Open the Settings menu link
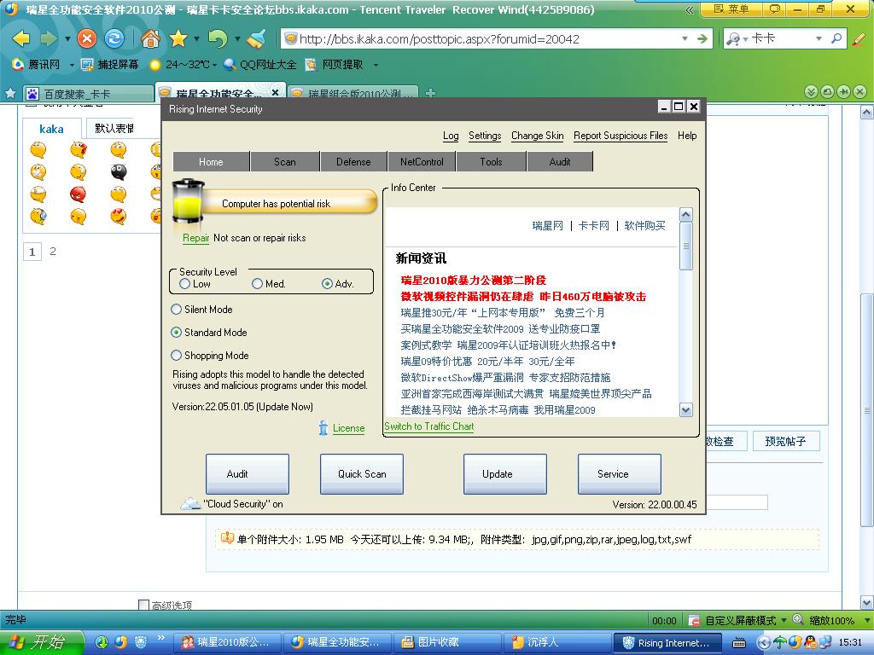Image resolution: width=874 pixels, height=655 pixels. click(485, 136)
